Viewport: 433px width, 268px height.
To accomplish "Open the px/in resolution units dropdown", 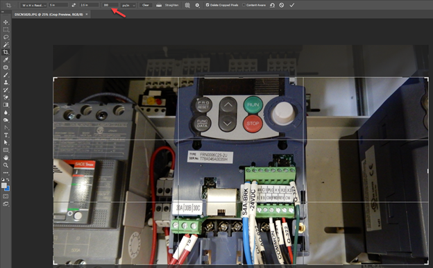I will pyautogui.click(x=128, y=5).
